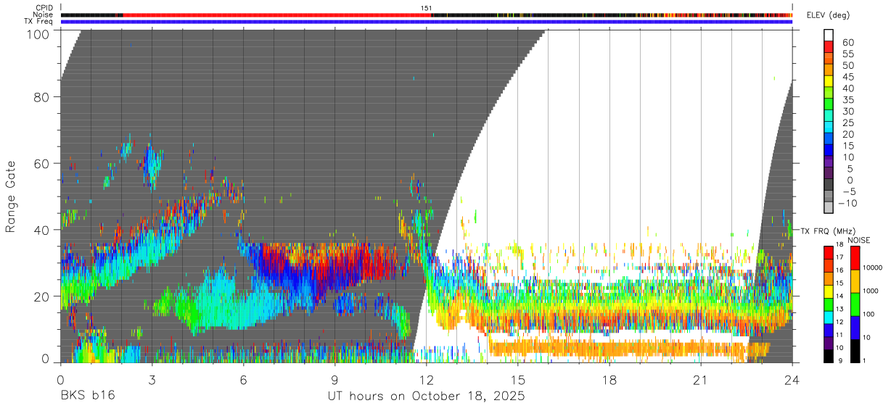Click the 20 tick on Range Gate axis
Image resolution: width=891 pixels, height=411 pixels.
pos(42,296)
